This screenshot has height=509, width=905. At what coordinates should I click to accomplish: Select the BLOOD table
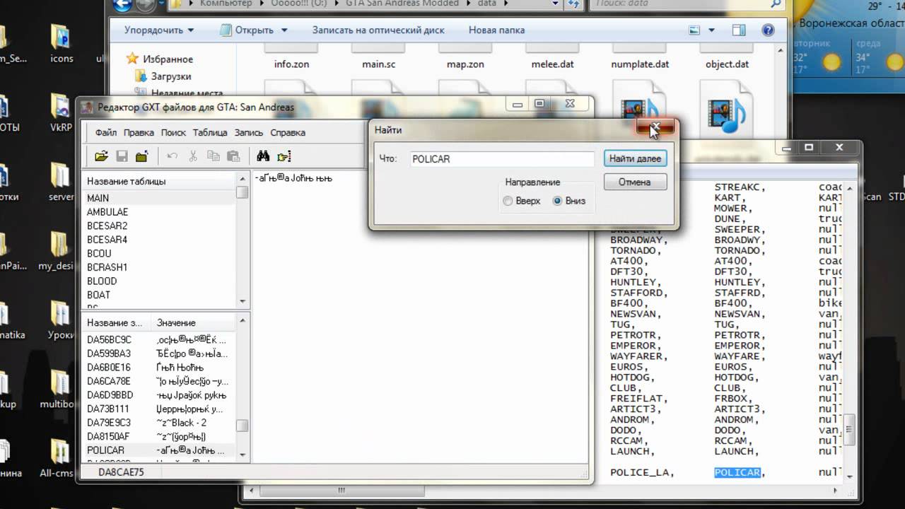pos(159,281)
